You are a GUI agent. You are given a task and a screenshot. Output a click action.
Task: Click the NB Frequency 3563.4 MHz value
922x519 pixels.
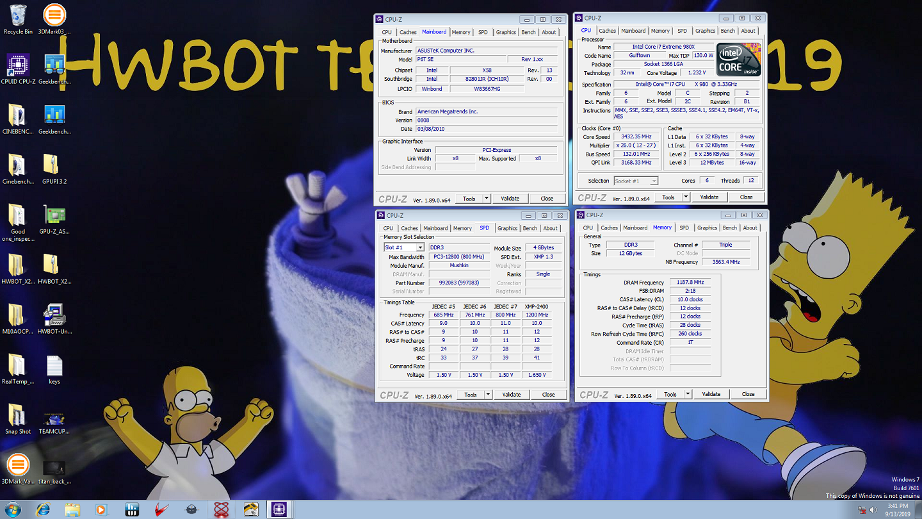pyautogui.click(x=726, y=262)
